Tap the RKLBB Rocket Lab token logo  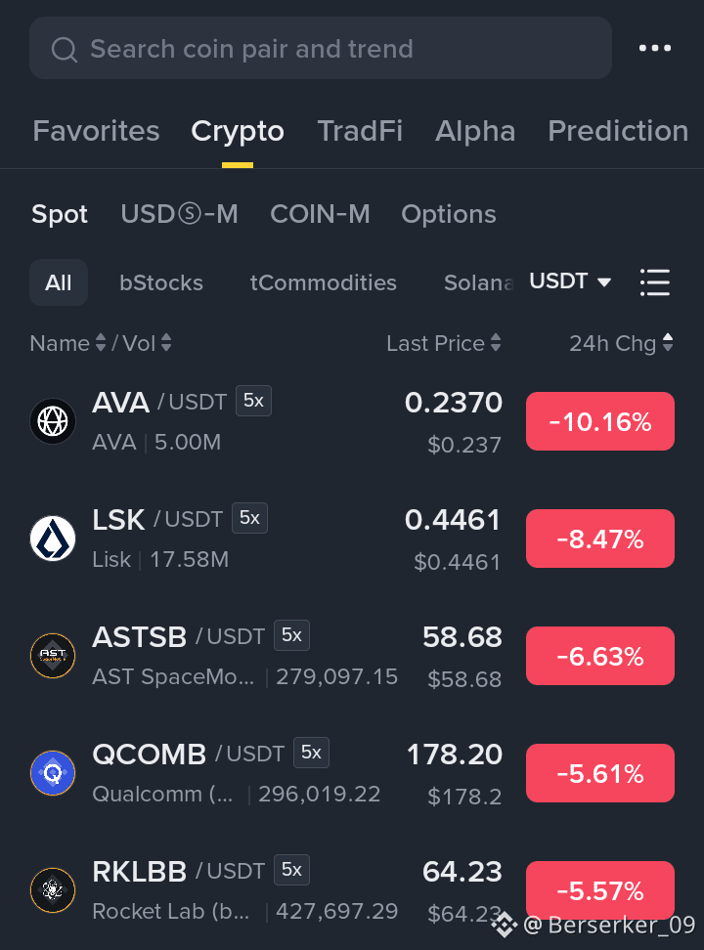[53, 890]
